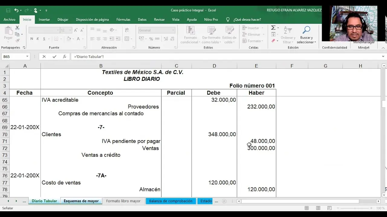This screenshot has width=387, height=217.
Task: Open Buscar y seleccionar search tool
Action: (306, 35)
